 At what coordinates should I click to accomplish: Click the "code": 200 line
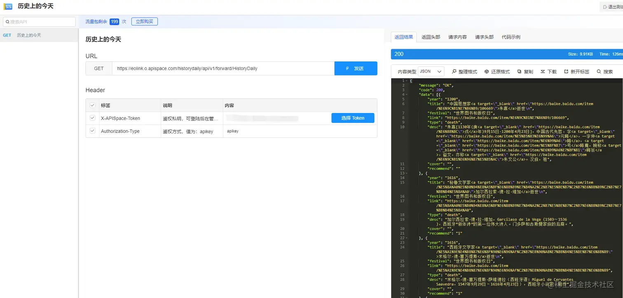tap(431, 90)
